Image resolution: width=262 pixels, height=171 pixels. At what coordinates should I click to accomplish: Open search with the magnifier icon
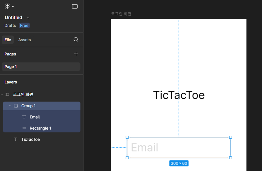coord(76,40)
